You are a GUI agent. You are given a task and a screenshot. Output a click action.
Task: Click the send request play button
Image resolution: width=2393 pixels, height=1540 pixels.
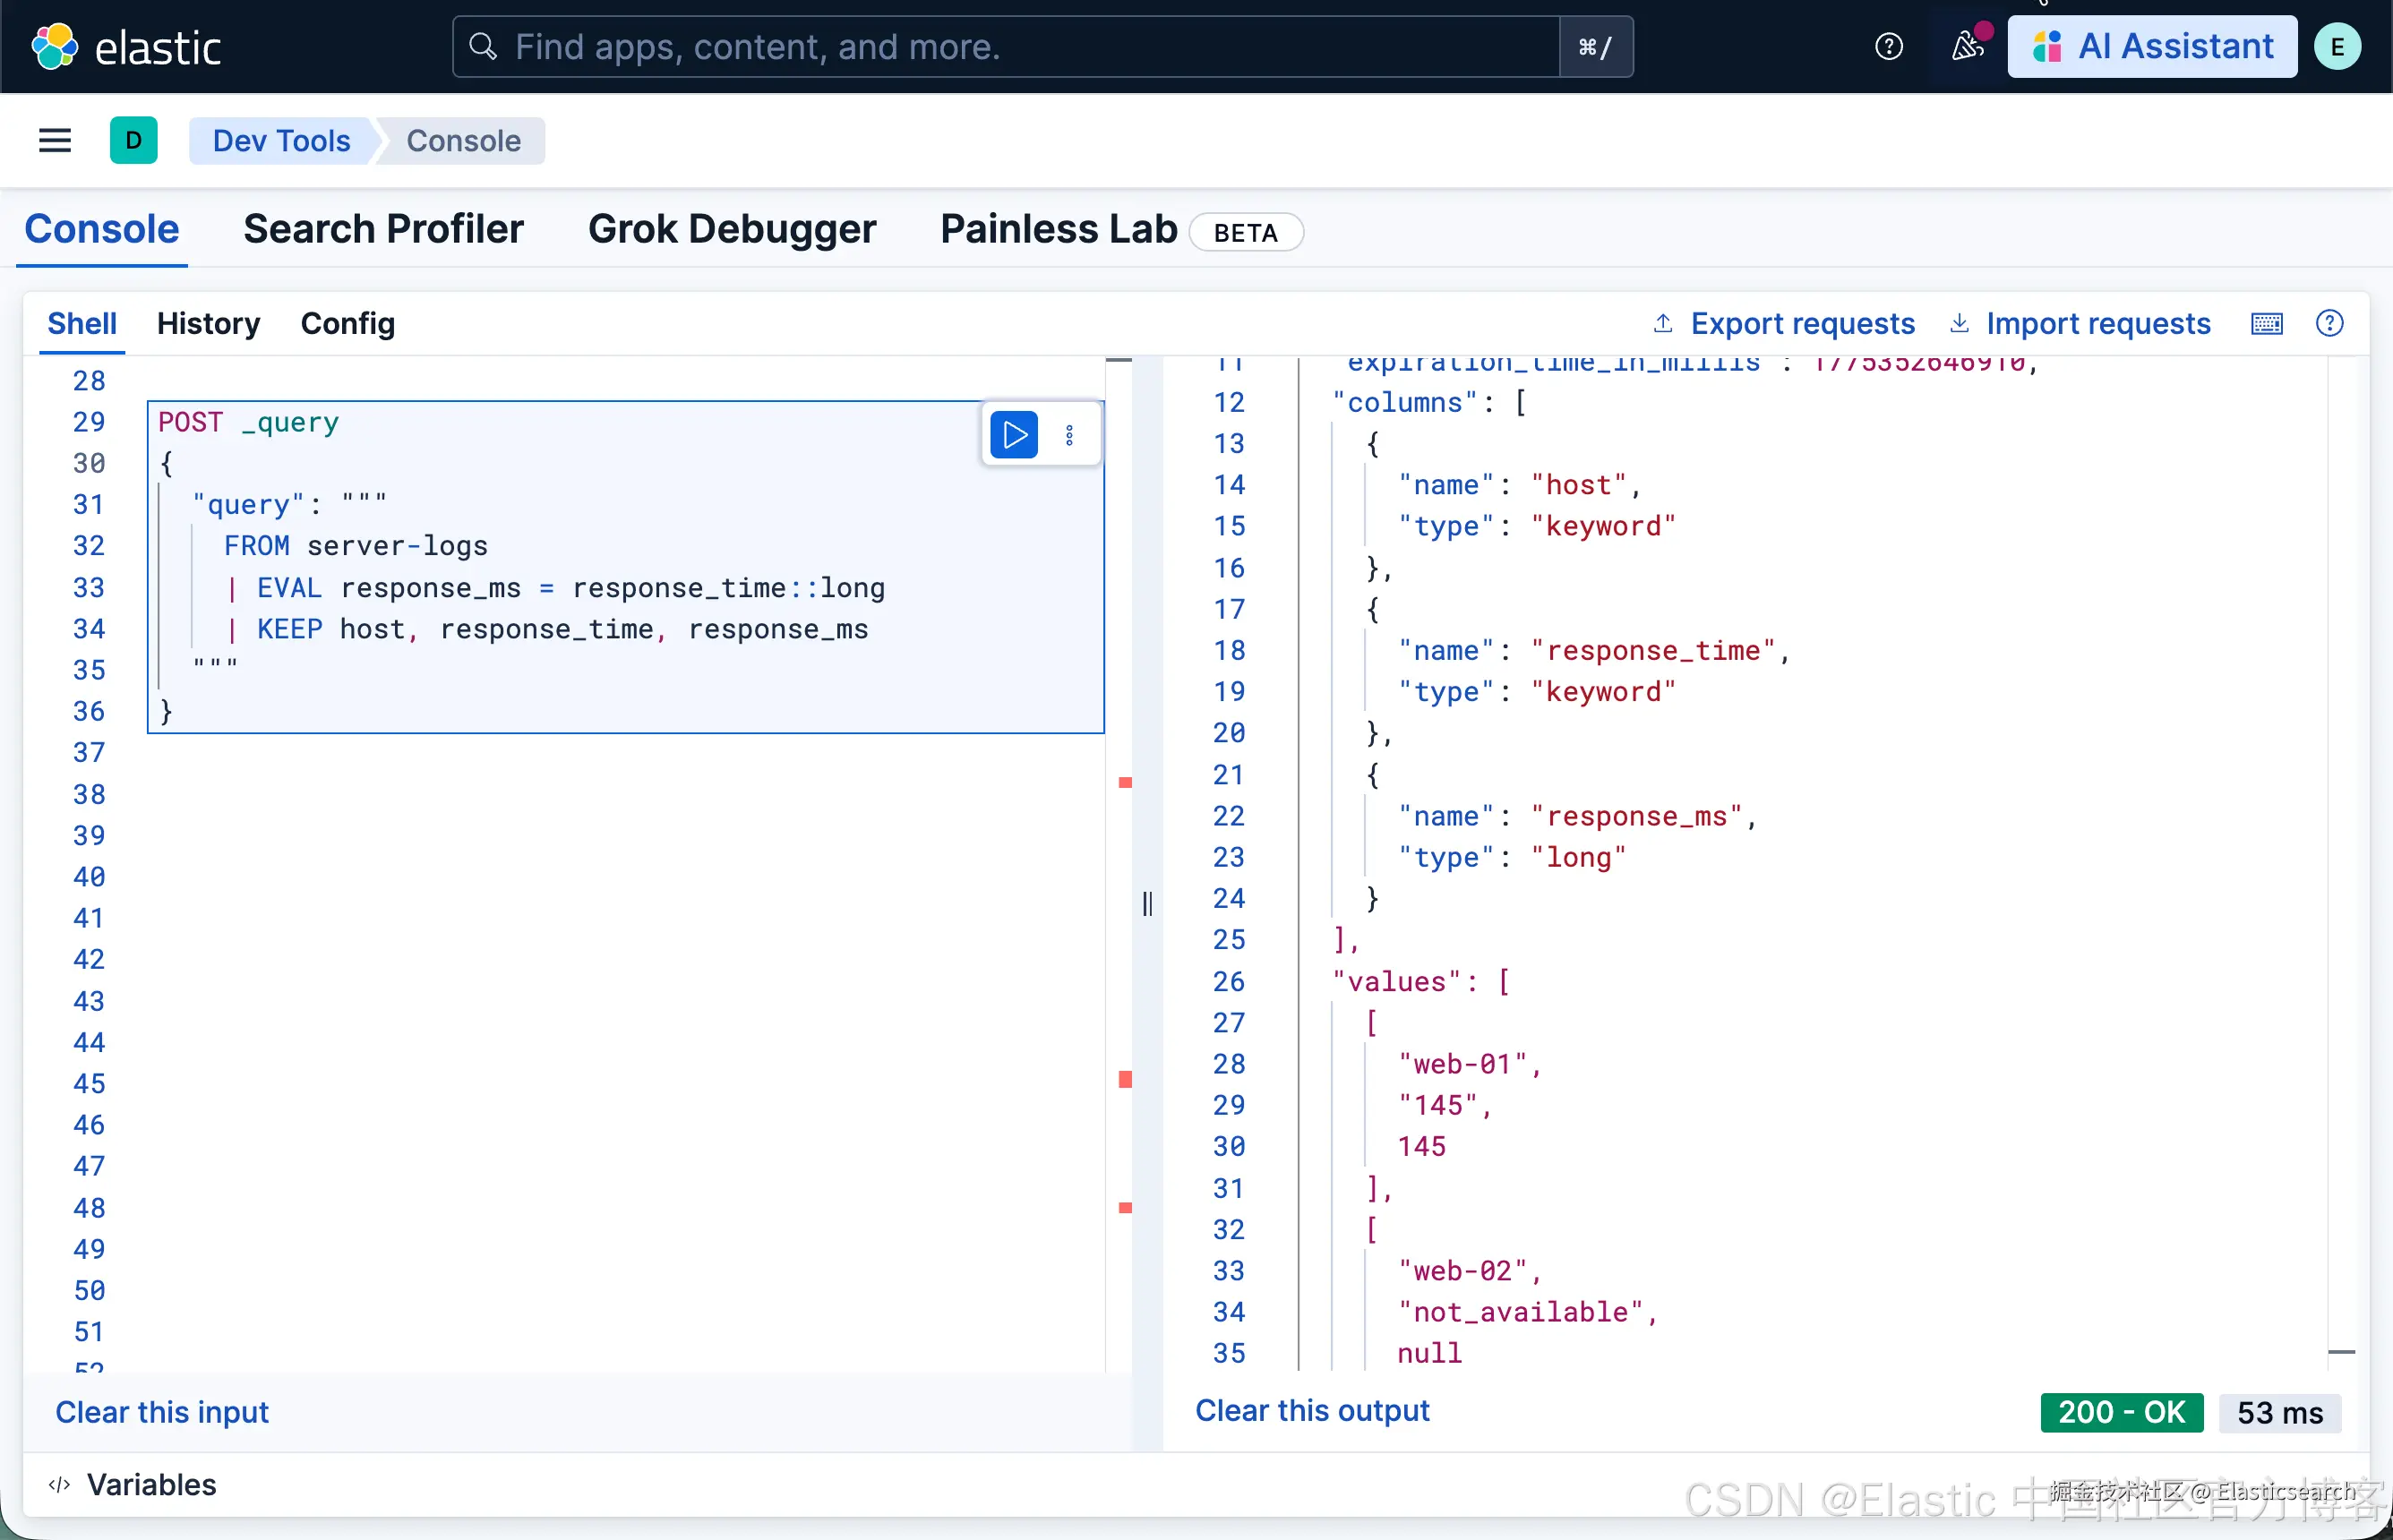(x=1013, y=435)
